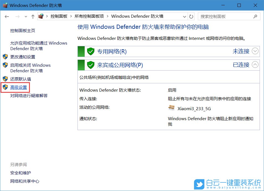Click the search magnifier icon
Image resolution: width=264 pixels, height=191 pixels.
click(255, 17)
